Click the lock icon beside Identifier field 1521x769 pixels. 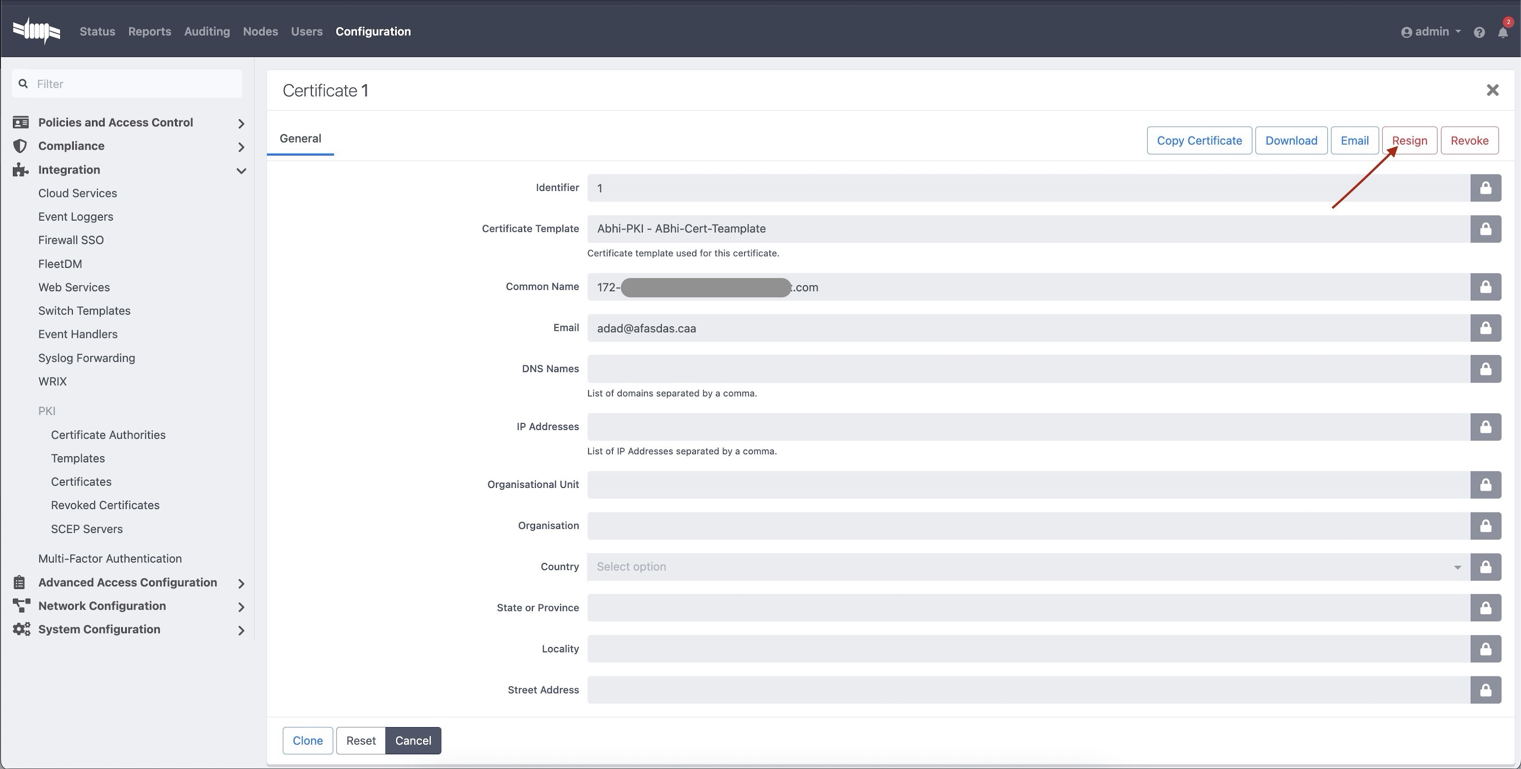coord(1486,188)
